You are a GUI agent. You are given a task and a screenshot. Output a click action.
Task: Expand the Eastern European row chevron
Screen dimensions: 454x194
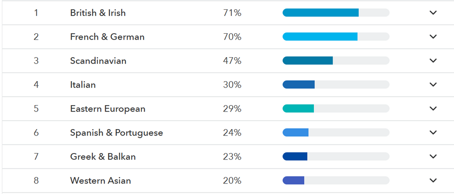pyautogui.click(x=433, y=109)
